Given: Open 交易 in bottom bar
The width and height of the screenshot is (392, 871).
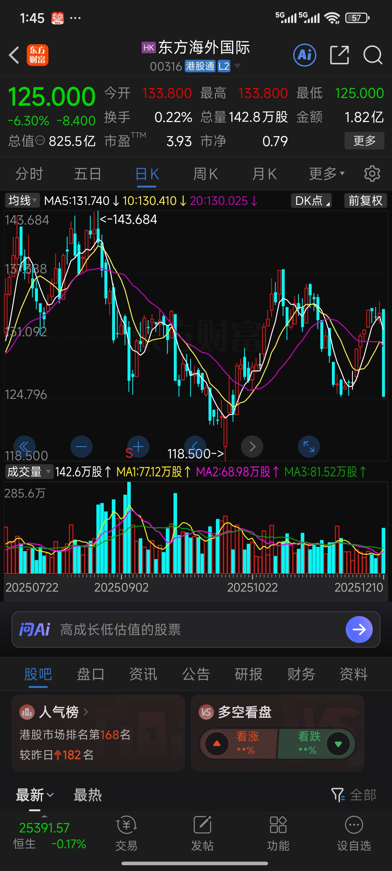Looking at the screenshot, I should tap(127, 833).
